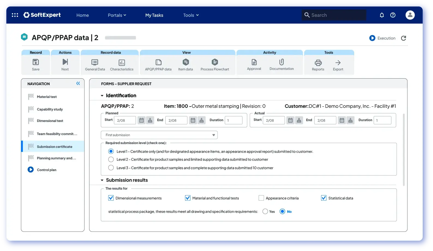Collapse the Identification section
The image size is (433, 251).
click(x=102, y=96)
